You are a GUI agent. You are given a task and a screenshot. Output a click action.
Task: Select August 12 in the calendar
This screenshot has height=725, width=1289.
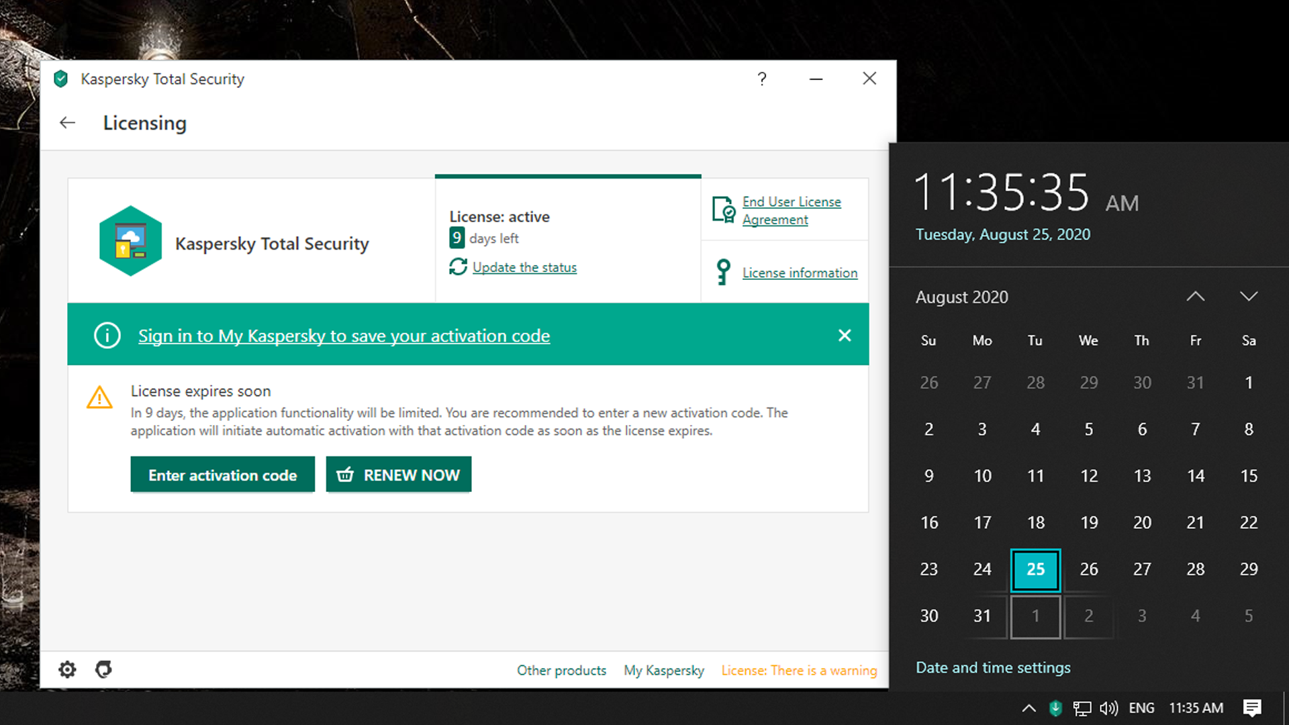click(x=1089, y=476)
